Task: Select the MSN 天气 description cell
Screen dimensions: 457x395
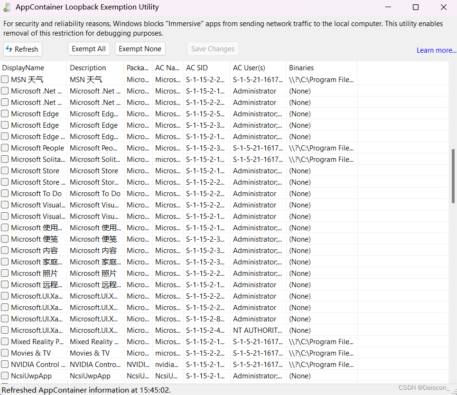Action: click(95, 80)
